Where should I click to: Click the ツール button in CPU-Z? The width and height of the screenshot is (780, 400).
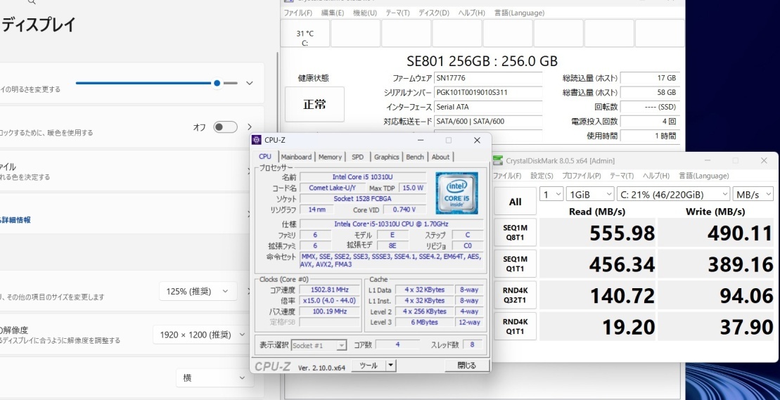[x=369, y=366]
